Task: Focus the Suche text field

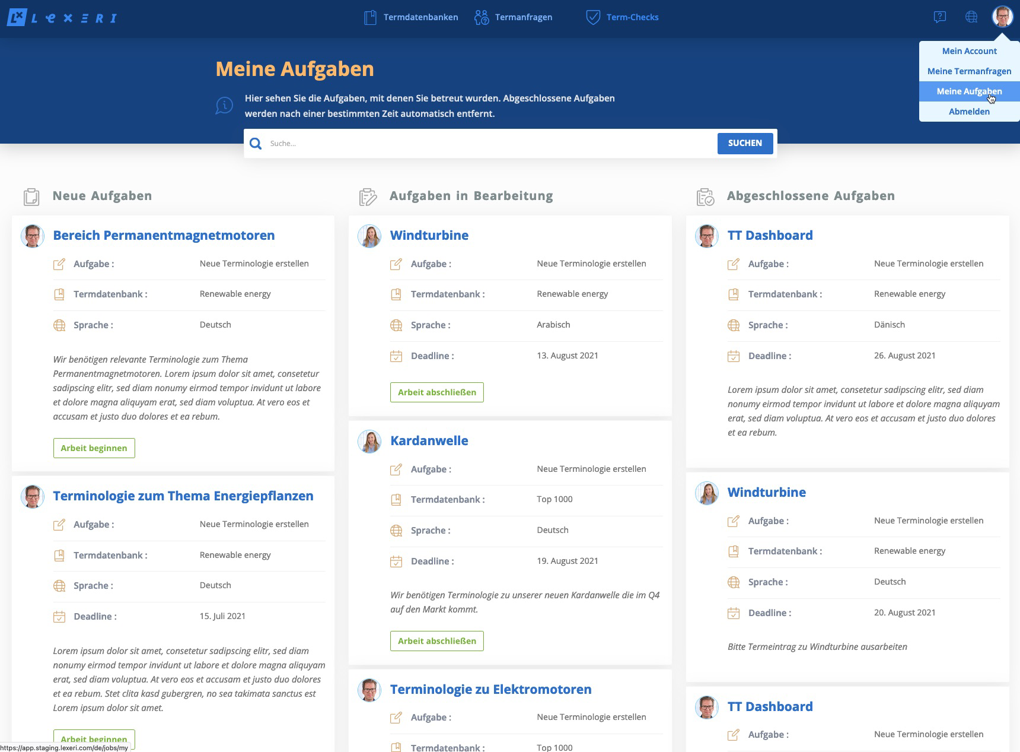Action: (x=489, y=144)
